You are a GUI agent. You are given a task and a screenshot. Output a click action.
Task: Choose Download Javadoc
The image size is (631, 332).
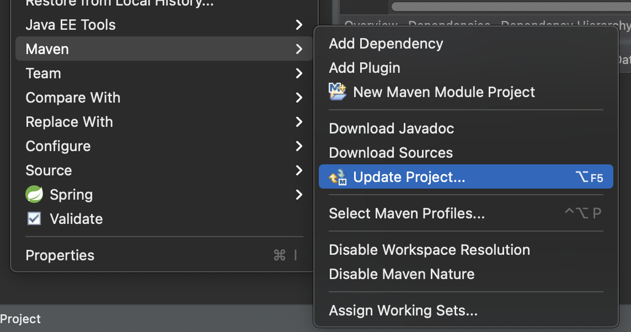click(466, 128)
